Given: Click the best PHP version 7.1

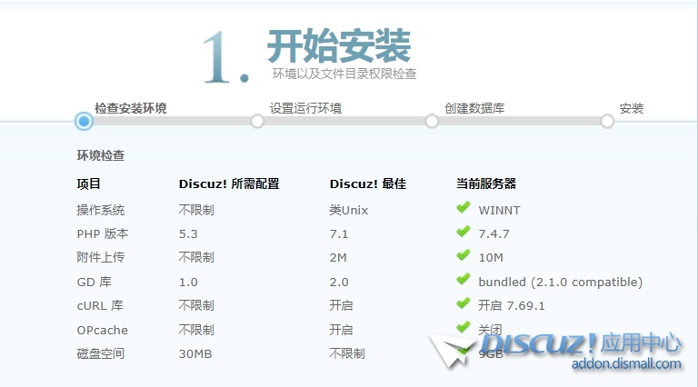Looking at the screenshot, I should [339, 234].
